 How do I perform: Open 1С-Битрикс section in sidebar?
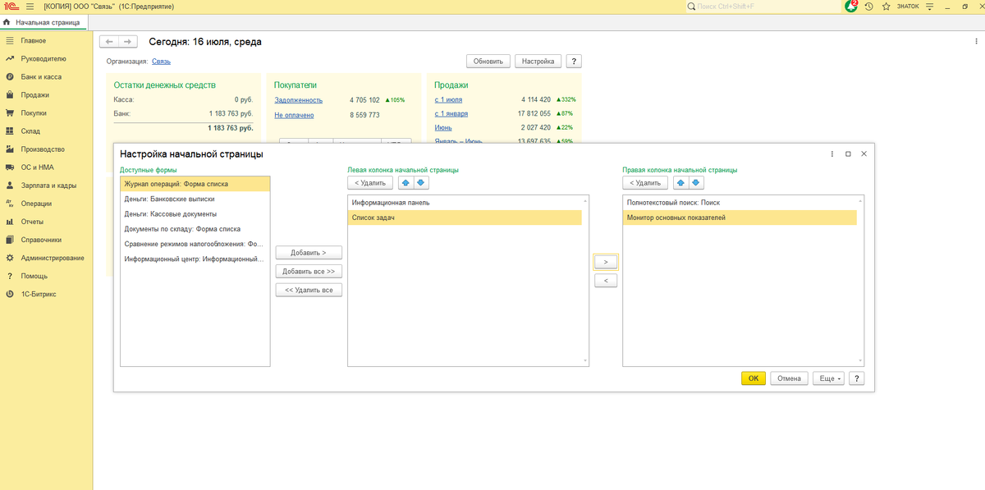tap(39, 294)
